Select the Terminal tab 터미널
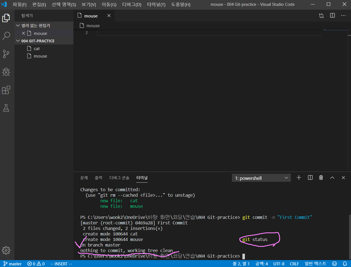This screenshot has height=267, width=351. pyautogui.click(x=142, y=178)
